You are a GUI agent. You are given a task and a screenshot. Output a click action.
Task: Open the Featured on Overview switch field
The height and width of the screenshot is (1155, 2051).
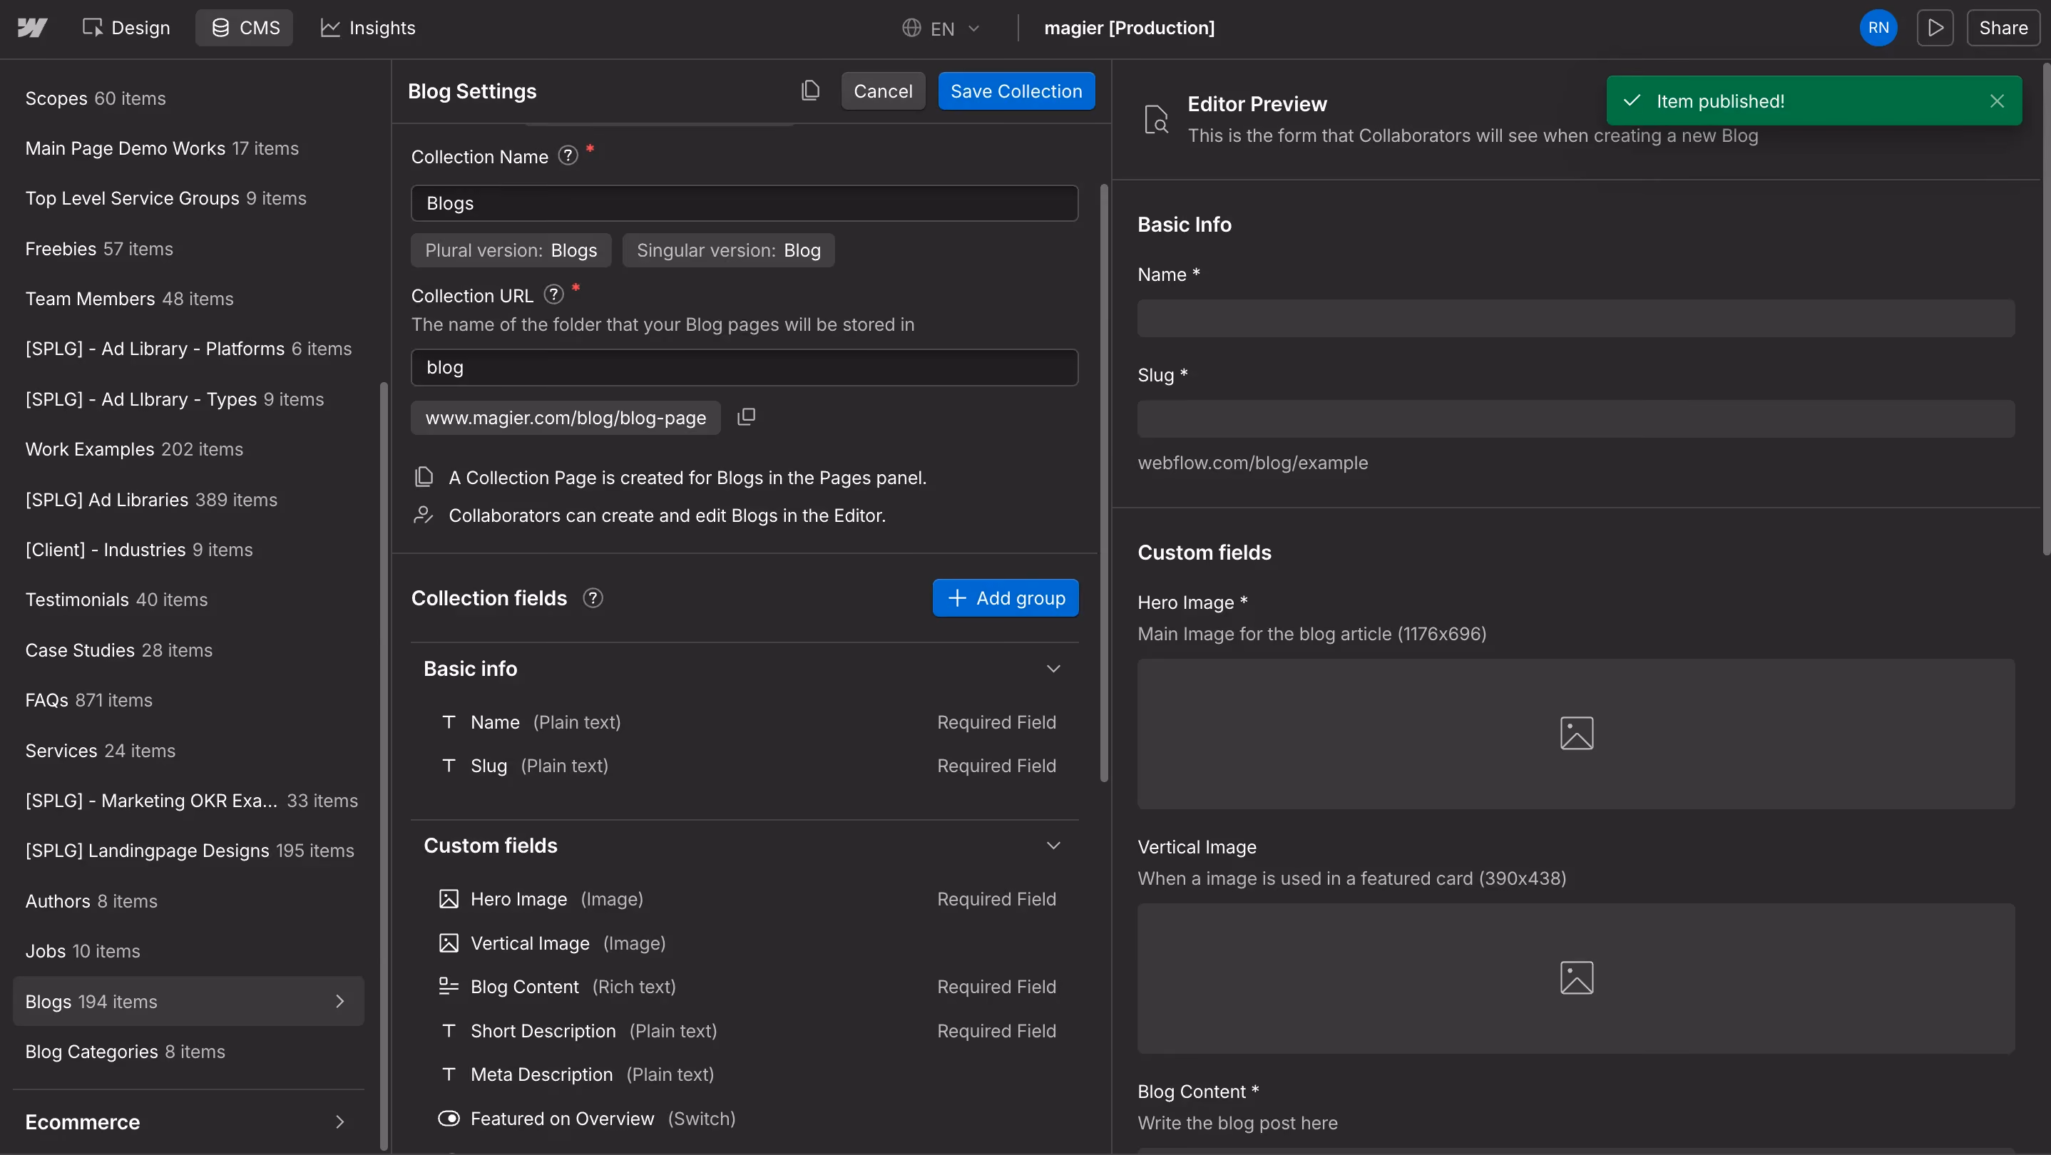745,1119
